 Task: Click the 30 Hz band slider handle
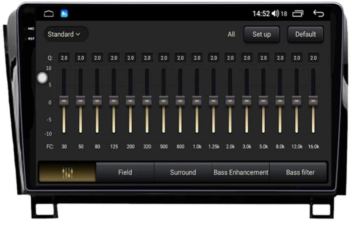coord(64,101)
